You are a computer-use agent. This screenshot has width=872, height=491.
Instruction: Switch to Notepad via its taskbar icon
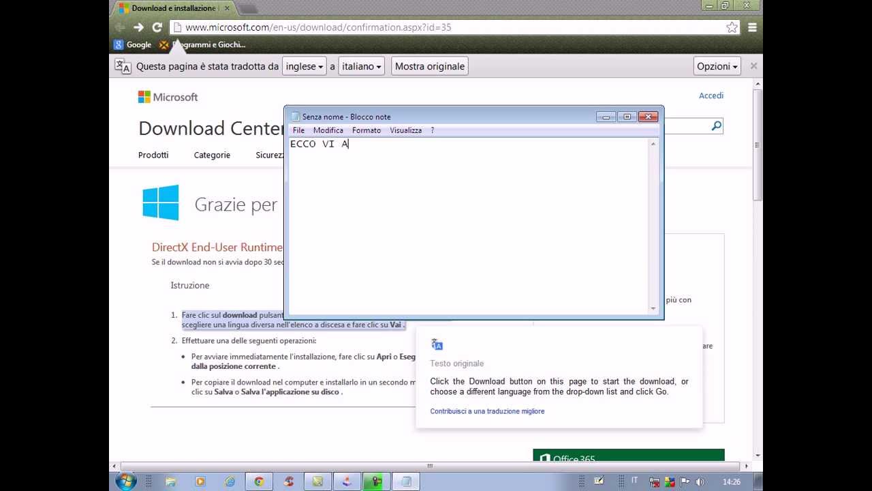pyautogui.click(x=407, y=481)
